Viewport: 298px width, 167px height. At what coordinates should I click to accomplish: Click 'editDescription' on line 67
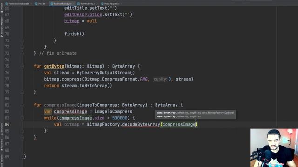[83, 14]
